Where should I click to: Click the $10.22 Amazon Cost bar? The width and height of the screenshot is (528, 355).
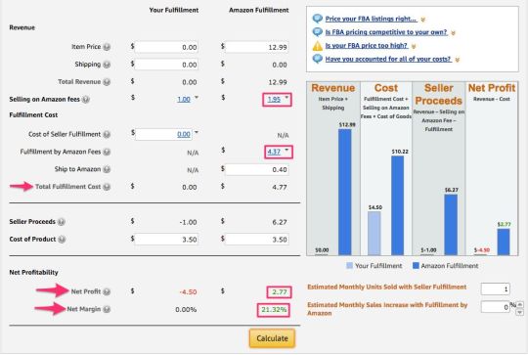[398, 205]
